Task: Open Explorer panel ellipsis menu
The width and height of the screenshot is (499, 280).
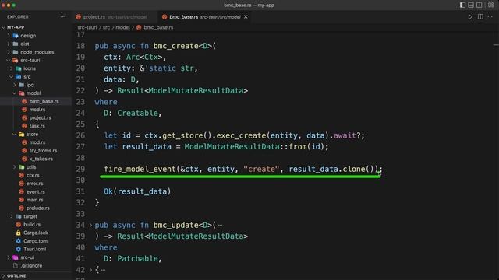Action: click(x=63, y=17)
